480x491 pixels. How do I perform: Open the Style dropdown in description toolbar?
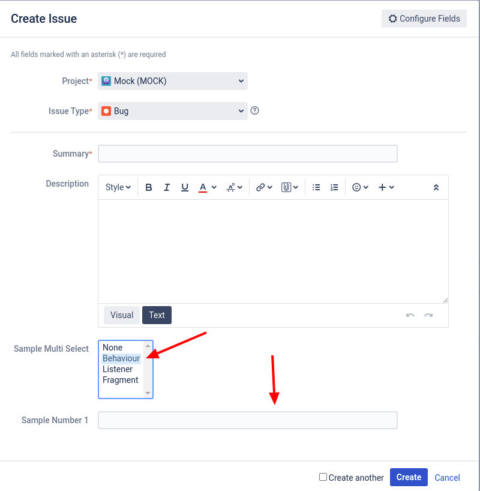click(118, 187)
